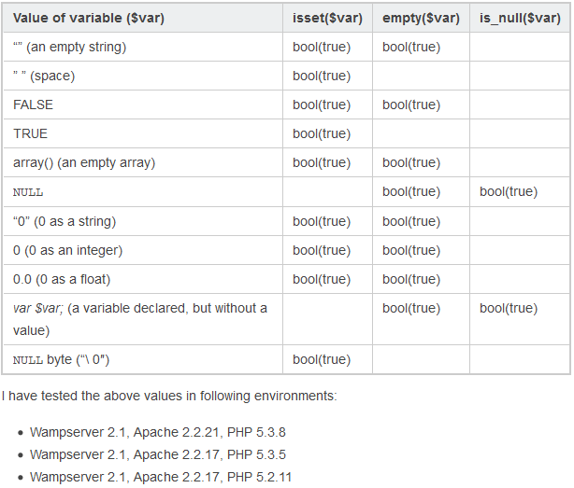Click the "0.0 (0 as a float)" cell
This screenshot has height=488, width=574.
point(143,279)
